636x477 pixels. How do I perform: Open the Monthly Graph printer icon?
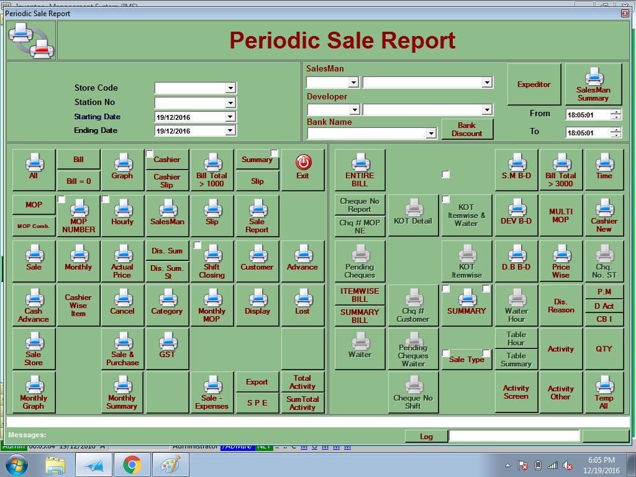tap(34, 386)
